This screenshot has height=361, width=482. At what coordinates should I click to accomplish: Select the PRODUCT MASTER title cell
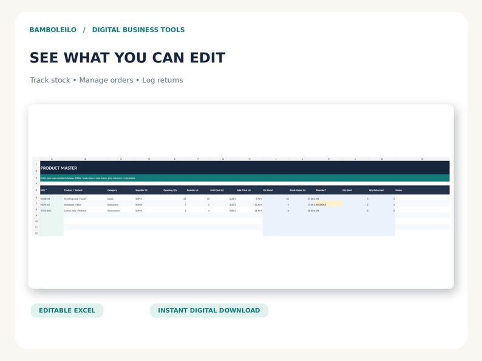pos(245,168)
